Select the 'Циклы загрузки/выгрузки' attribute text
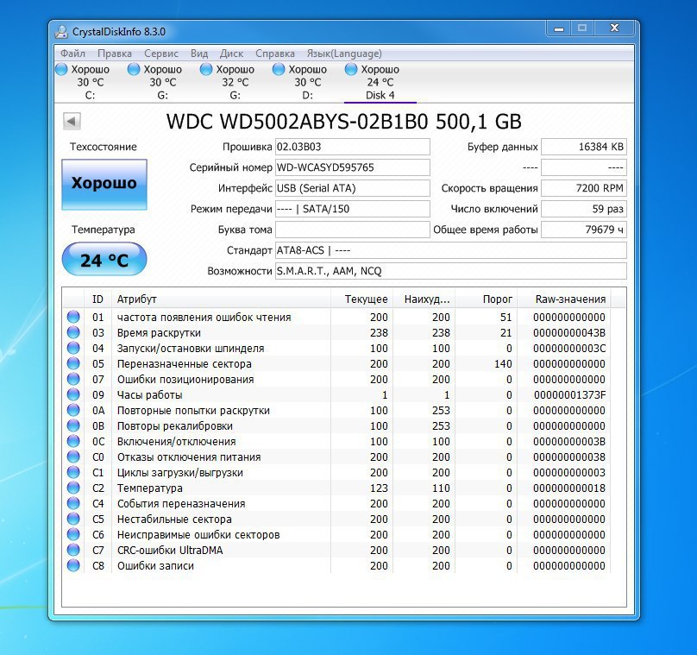This screenshot has width=697, height=655. [180, 472]
